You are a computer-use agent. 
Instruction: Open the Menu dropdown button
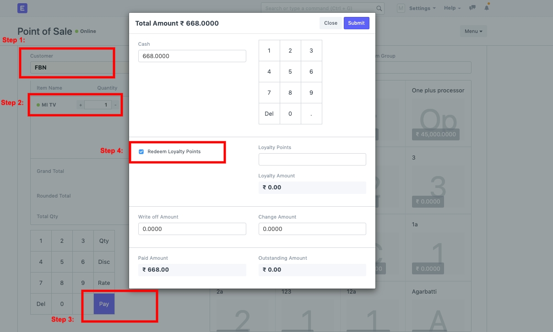tap(473, 31)
